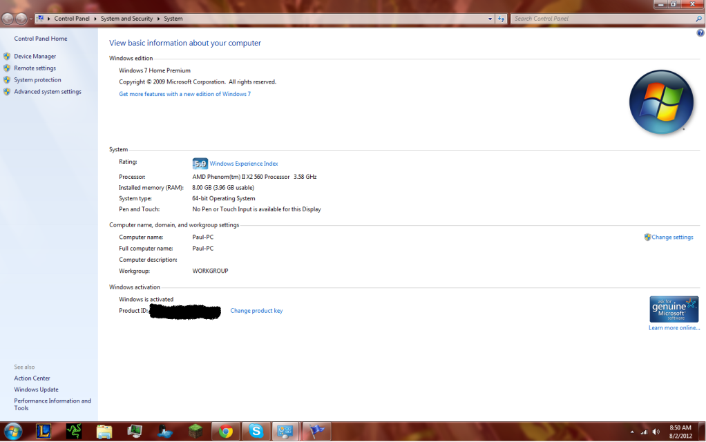Launch League of Legends from the taskbar
706x442 pixels.
point(44,431)
